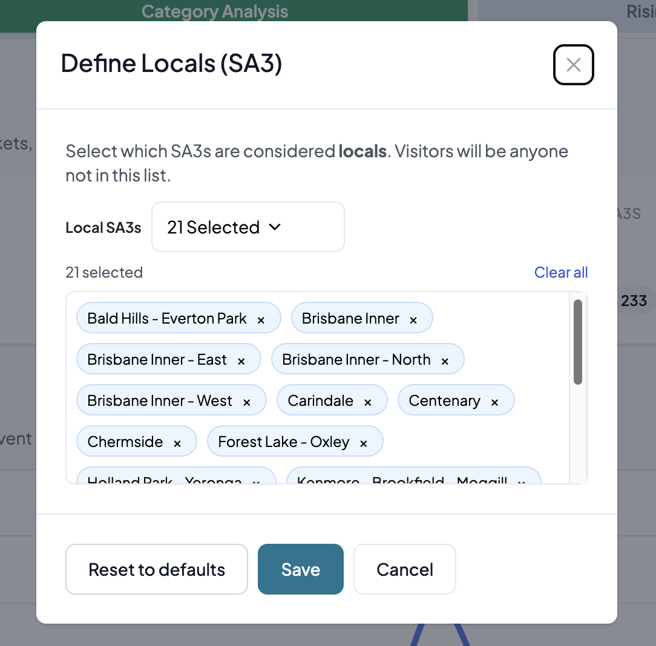The image size is (656, 646).
Task: Click the Carindale chip label
Action: click(320, 400)
